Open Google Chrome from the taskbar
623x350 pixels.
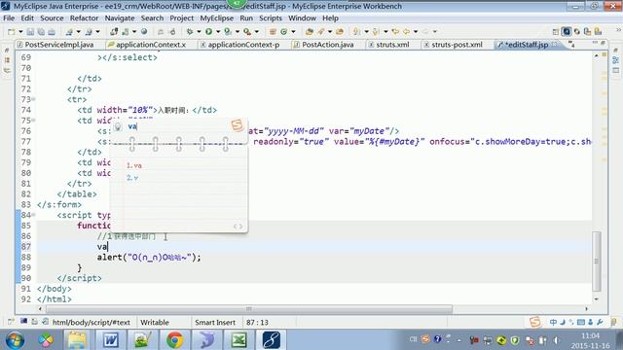tap(174, 340)
